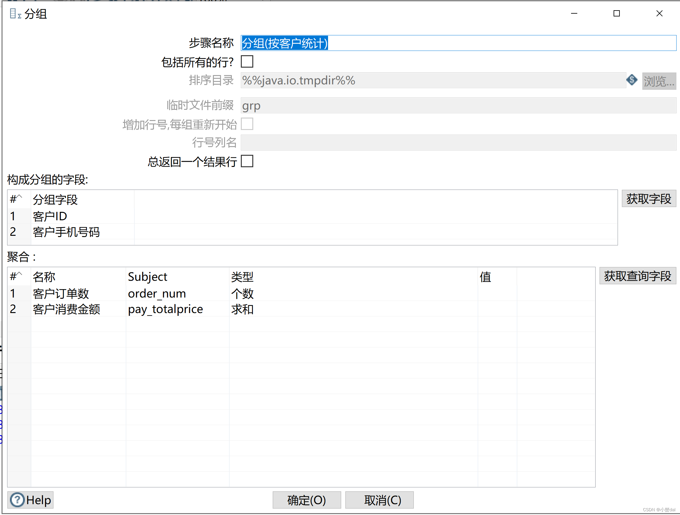Click the variable insert diamond icon
This screenshot has width=680, height=515.
[x=632, y=80]
